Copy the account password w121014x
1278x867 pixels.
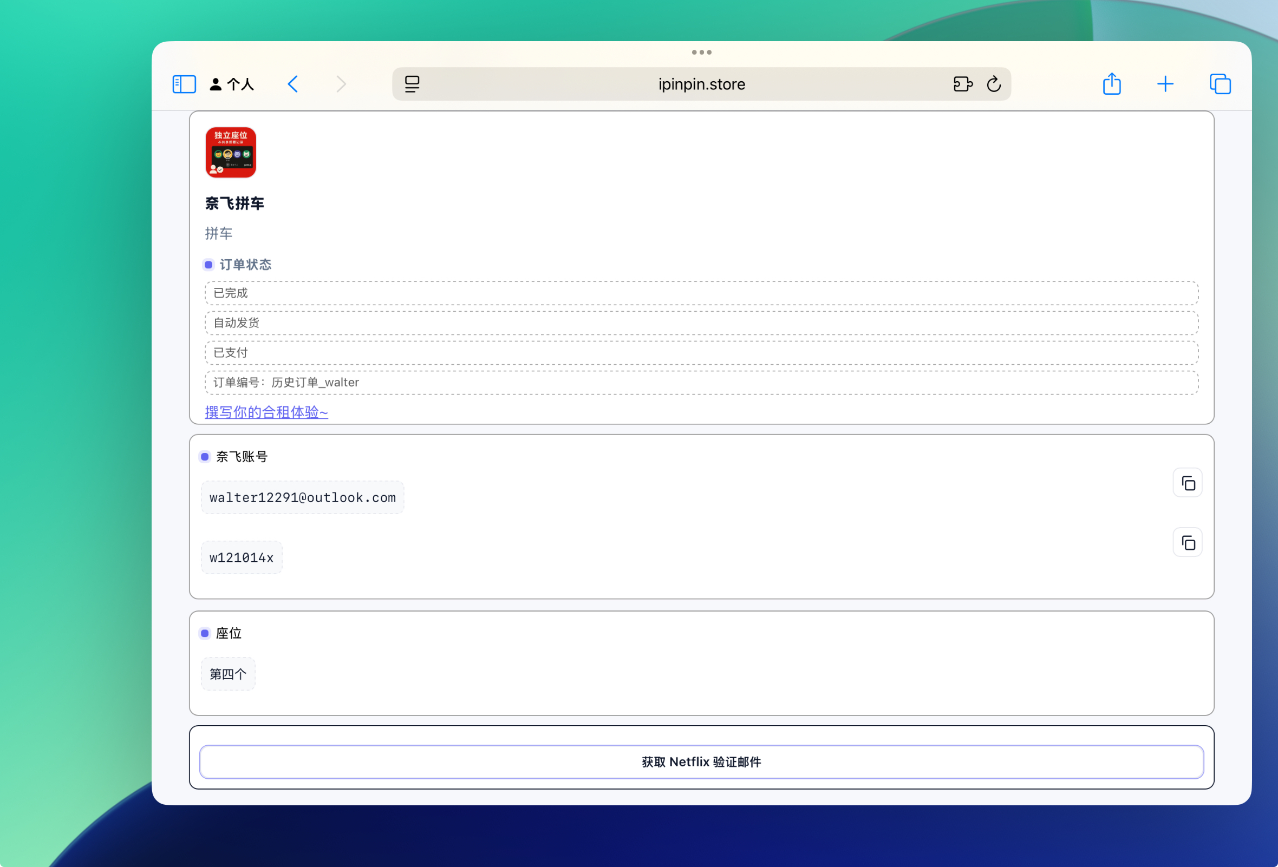[1187, 542]
